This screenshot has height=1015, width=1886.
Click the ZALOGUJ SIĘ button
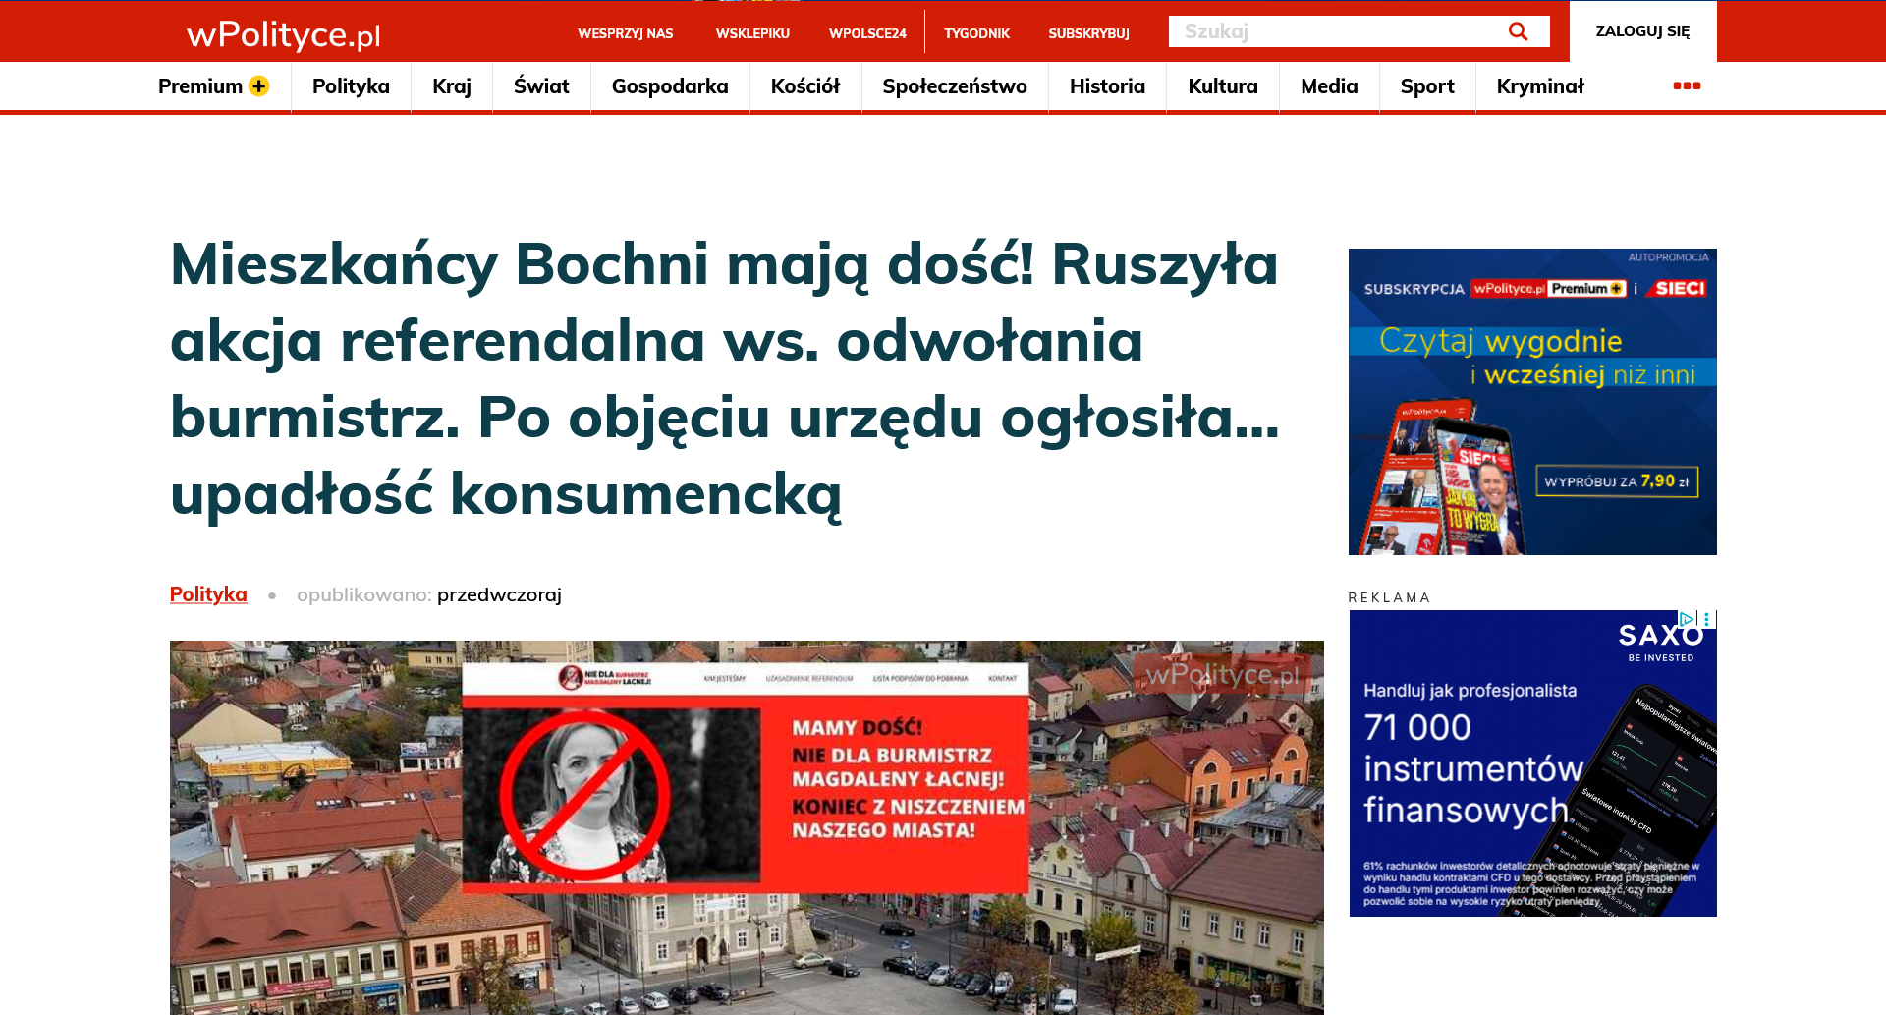point(1641,31)
